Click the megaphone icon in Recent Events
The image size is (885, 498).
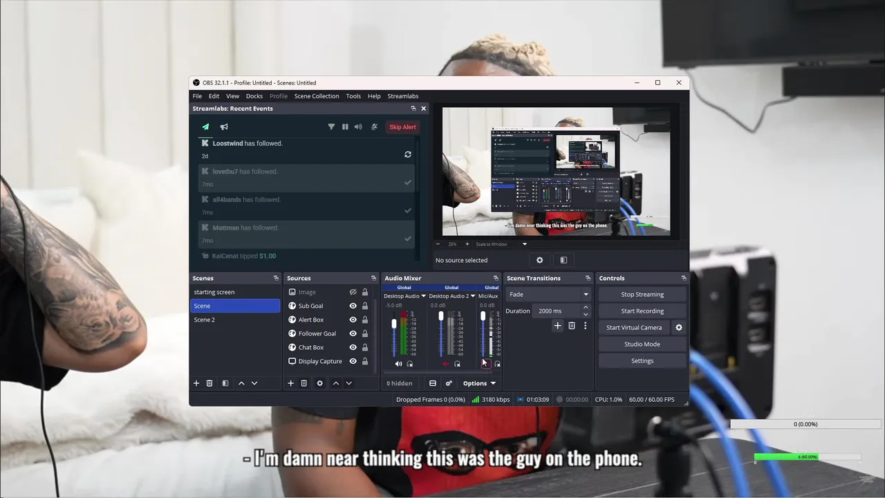224,127
